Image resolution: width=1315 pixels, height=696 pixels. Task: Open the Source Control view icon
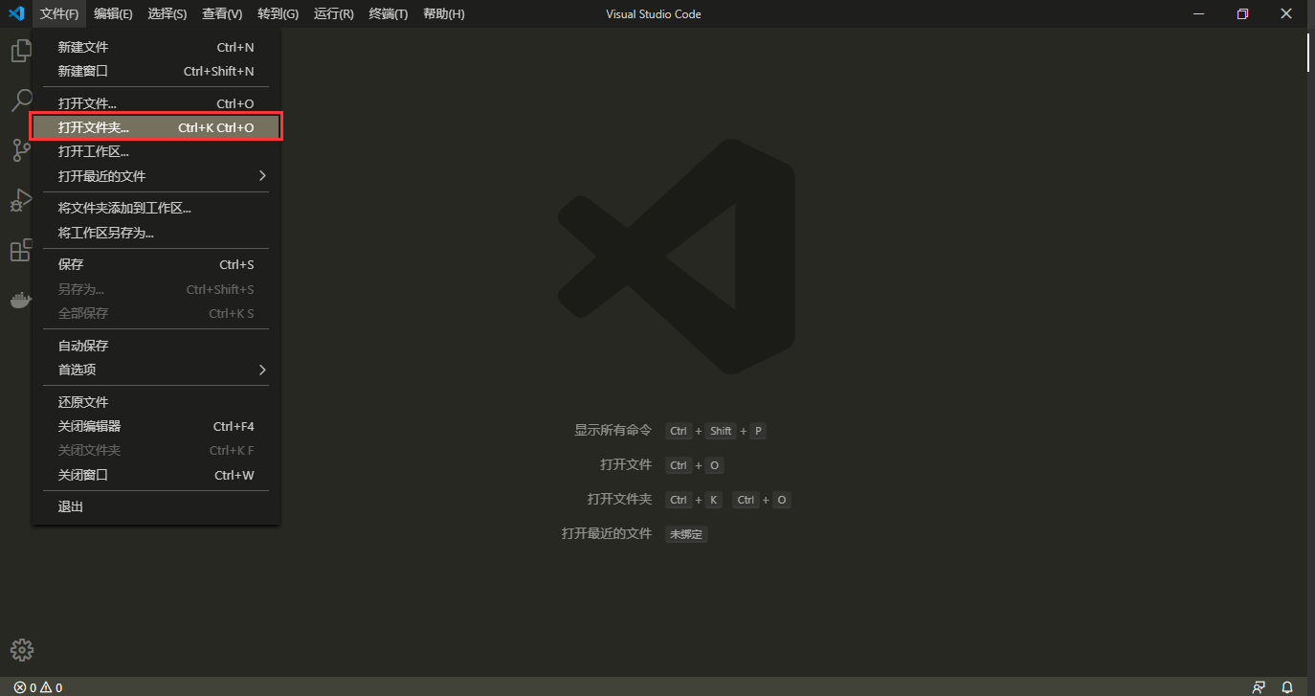(21, 150)
